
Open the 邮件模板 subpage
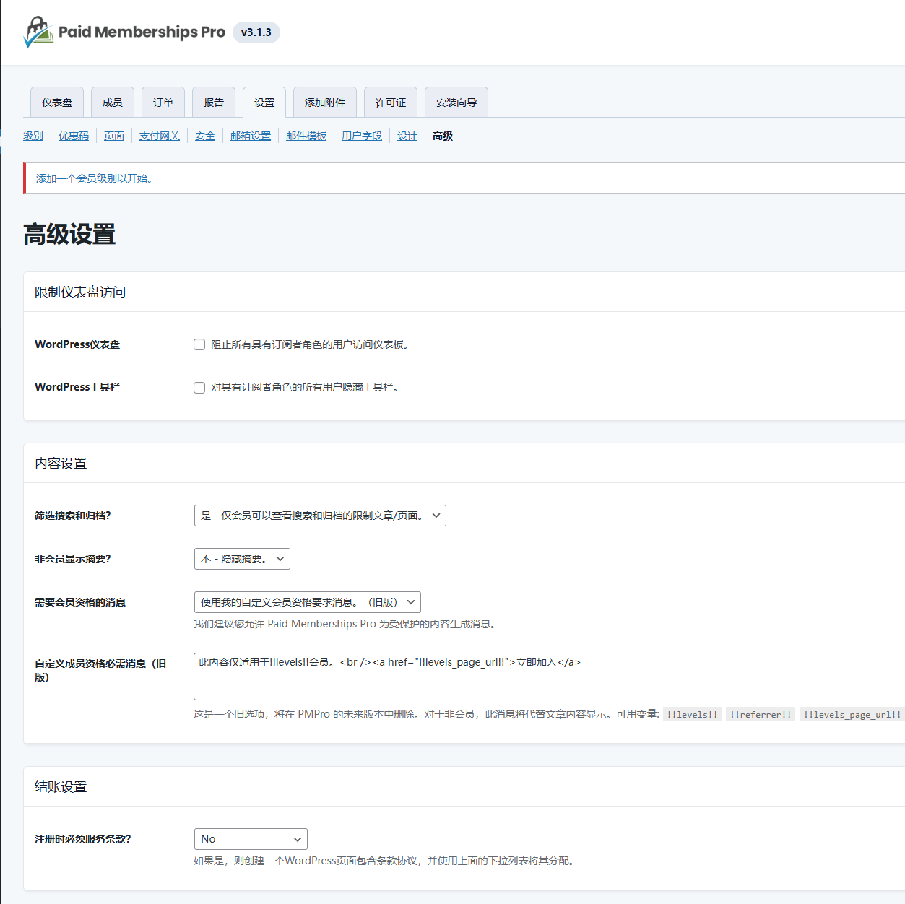coord(306,136)
